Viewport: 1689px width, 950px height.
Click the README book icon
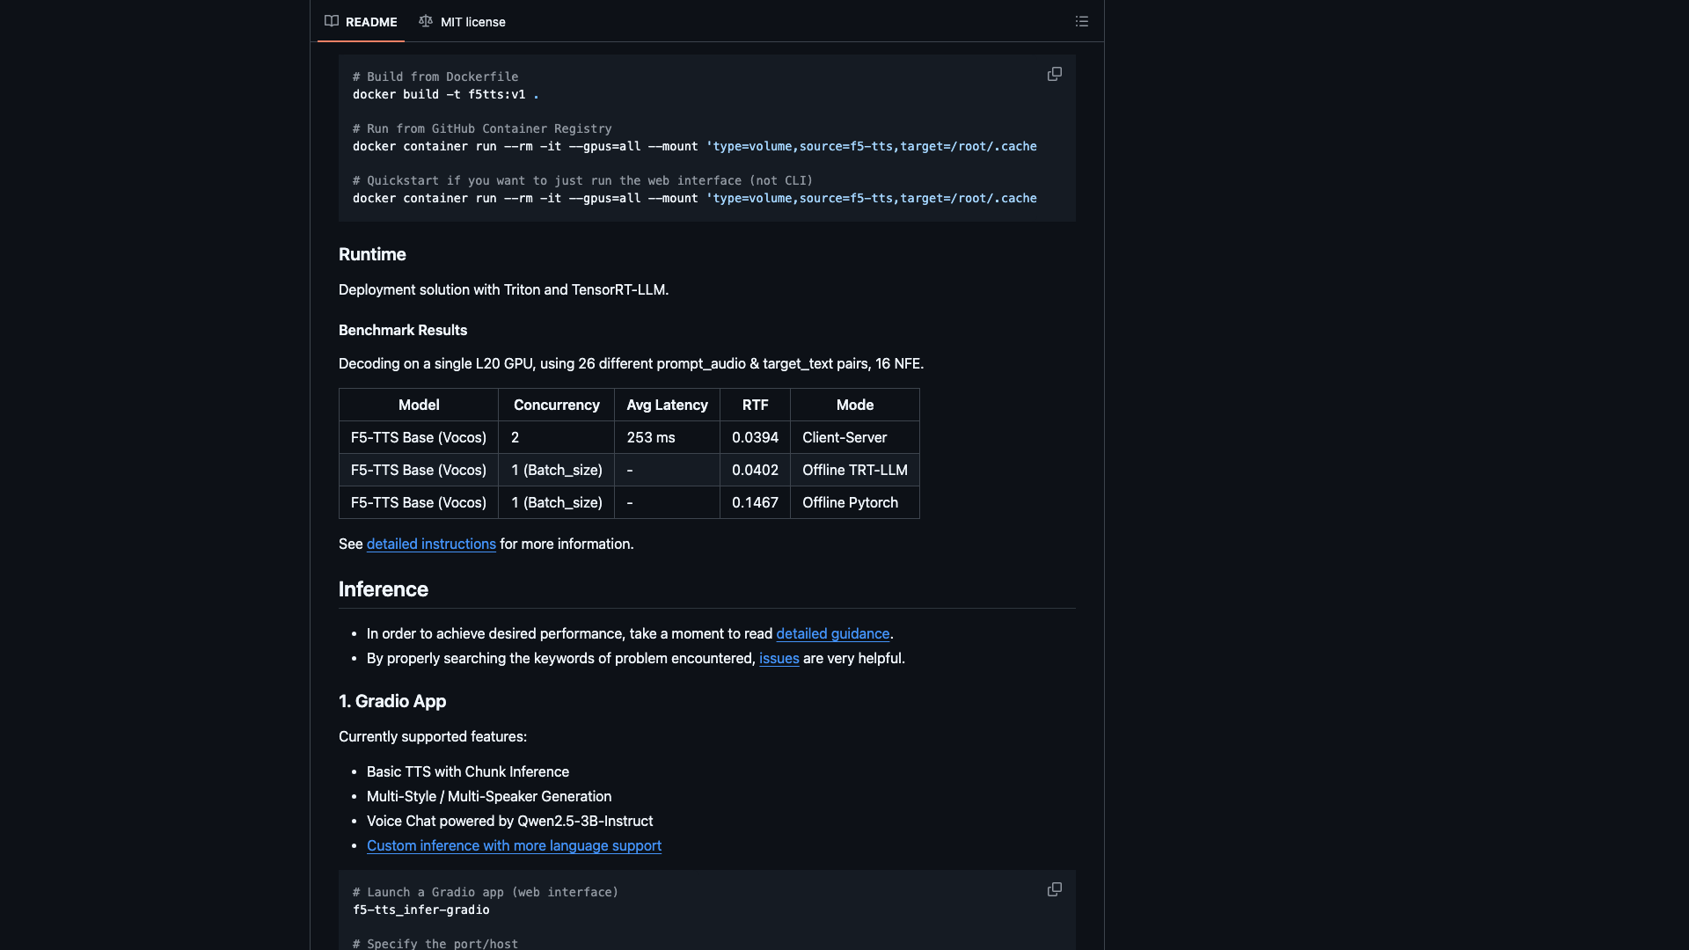(332, 21)
